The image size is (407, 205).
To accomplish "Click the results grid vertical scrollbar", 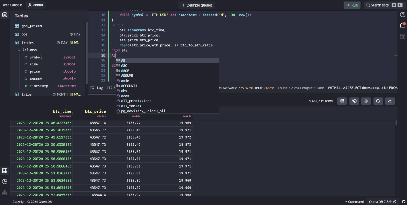I will (396, 123).
